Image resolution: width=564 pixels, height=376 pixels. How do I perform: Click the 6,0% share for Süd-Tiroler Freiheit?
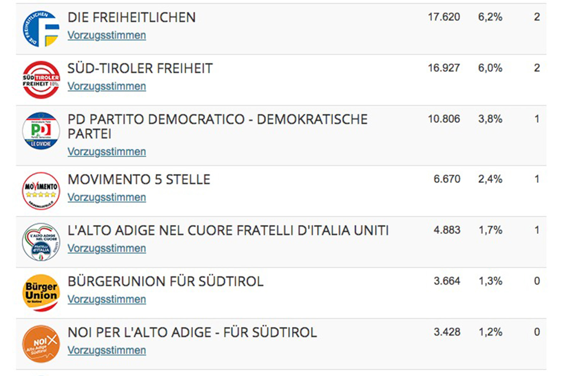[x=490, y=68]
